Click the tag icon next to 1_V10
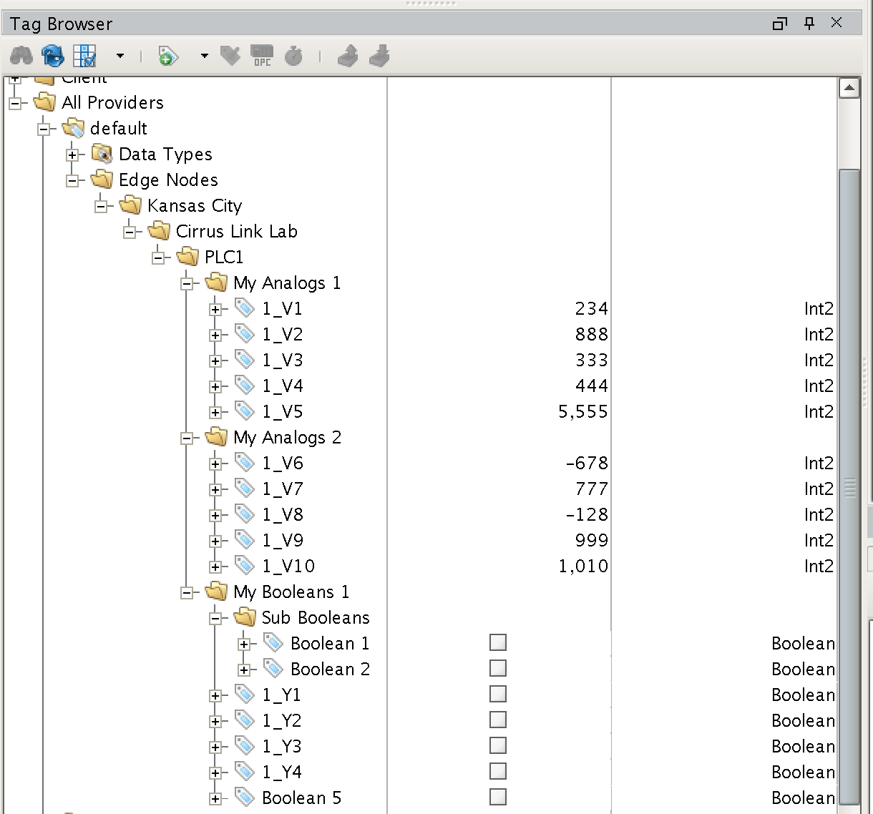 [x=245, y=566]
